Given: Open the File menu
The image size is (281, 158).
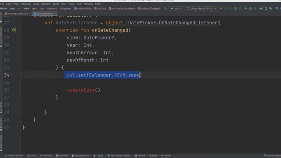Looking at the screenshot, I should point(2,4).
